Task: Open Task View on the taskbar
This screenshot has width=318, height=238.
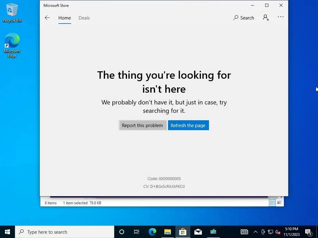Action: 137,232
